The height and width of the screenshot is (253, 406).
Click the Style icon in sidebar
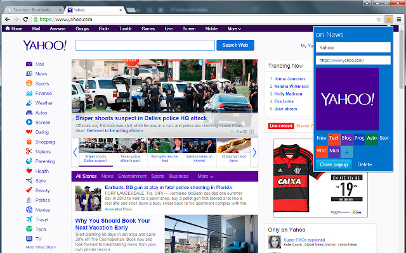click(29, 180)
